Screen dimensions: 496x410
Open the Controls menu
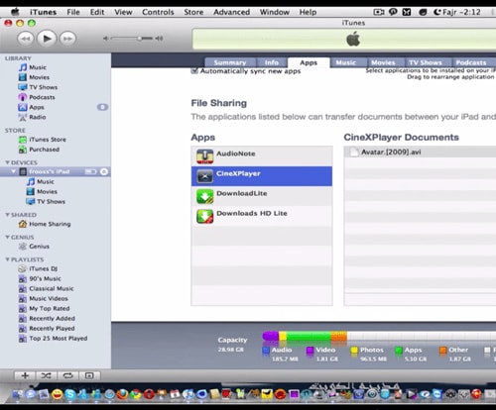158,12
